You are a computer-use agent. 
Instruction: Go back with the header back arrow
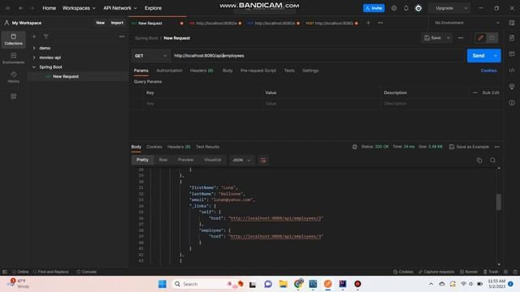20,8
